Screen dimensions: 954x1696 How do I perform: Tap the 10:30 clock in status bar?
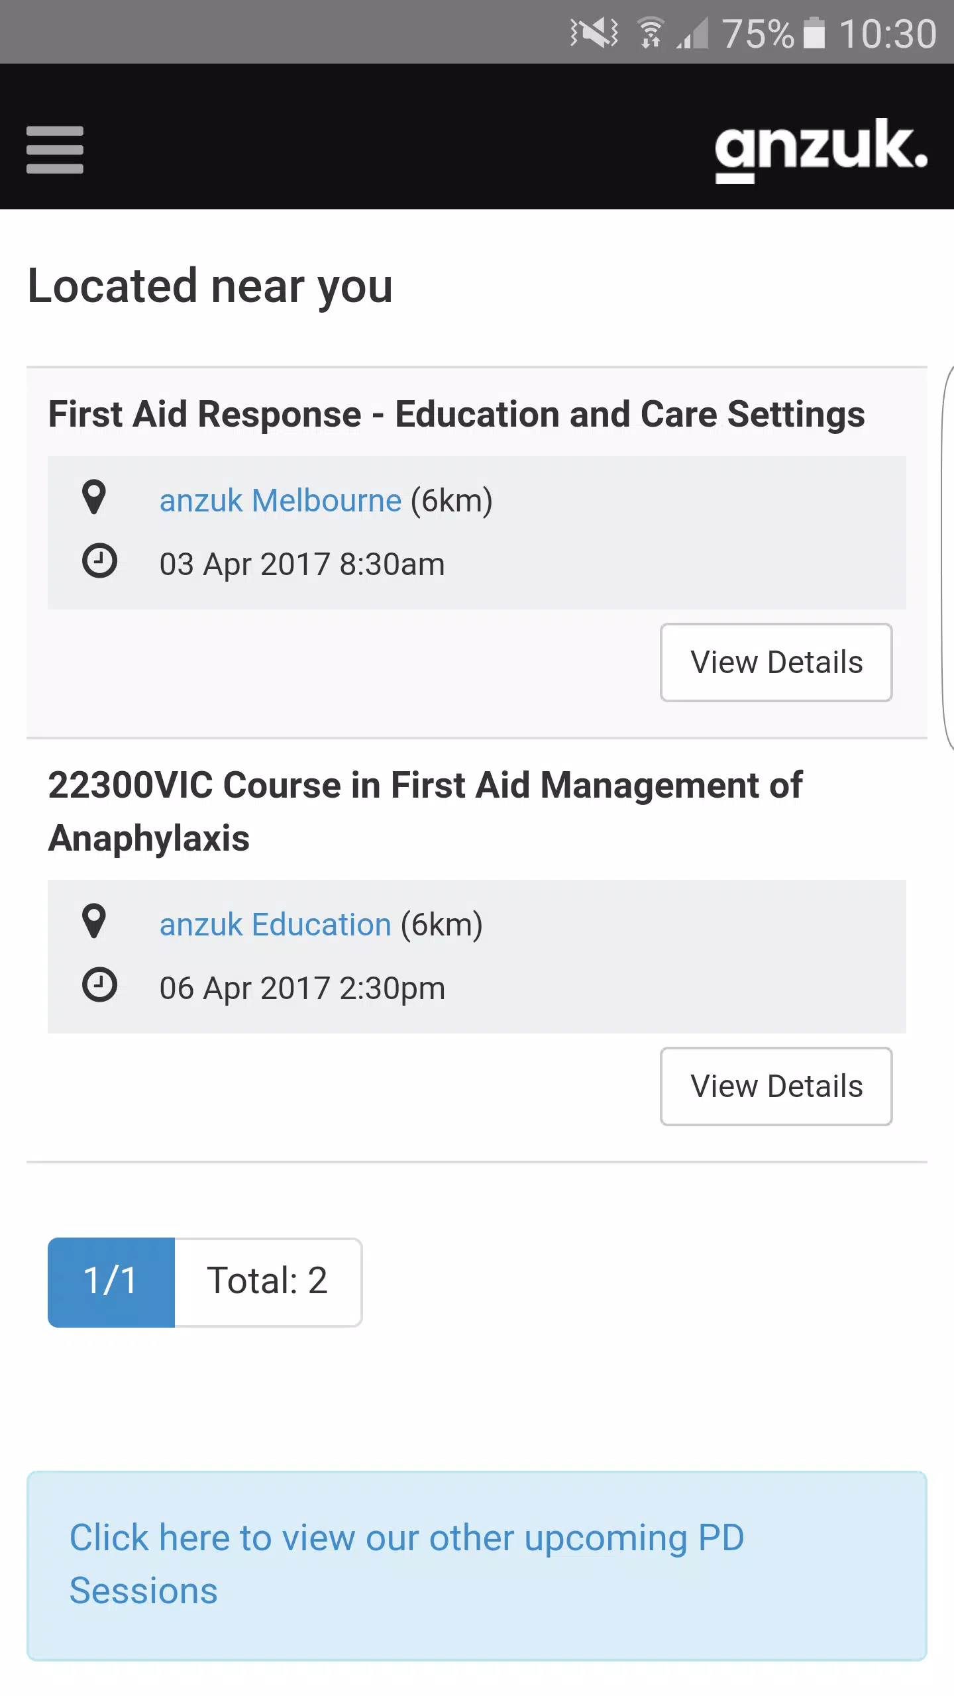point(888,33)
